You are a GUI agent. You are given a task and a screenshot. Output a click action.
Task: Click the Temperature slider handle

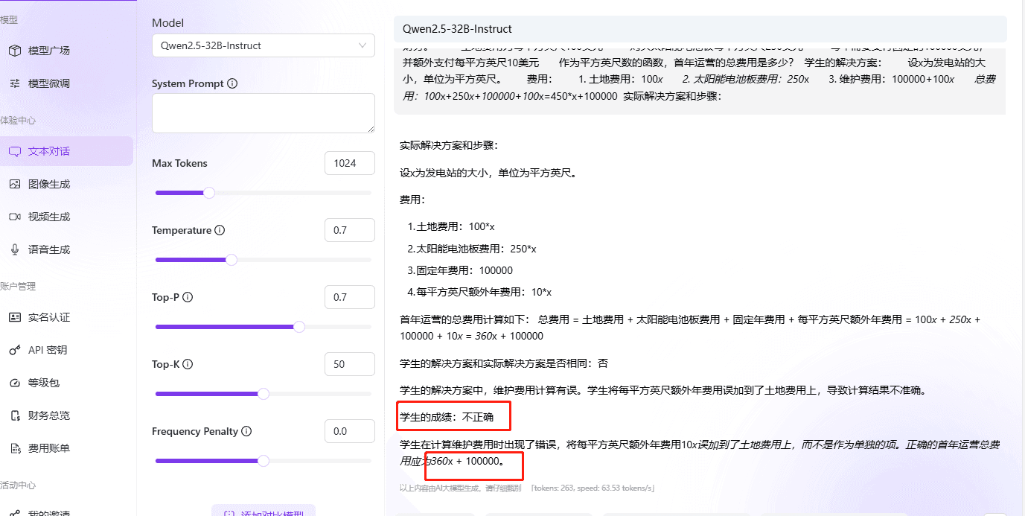[x=231, y=259]
